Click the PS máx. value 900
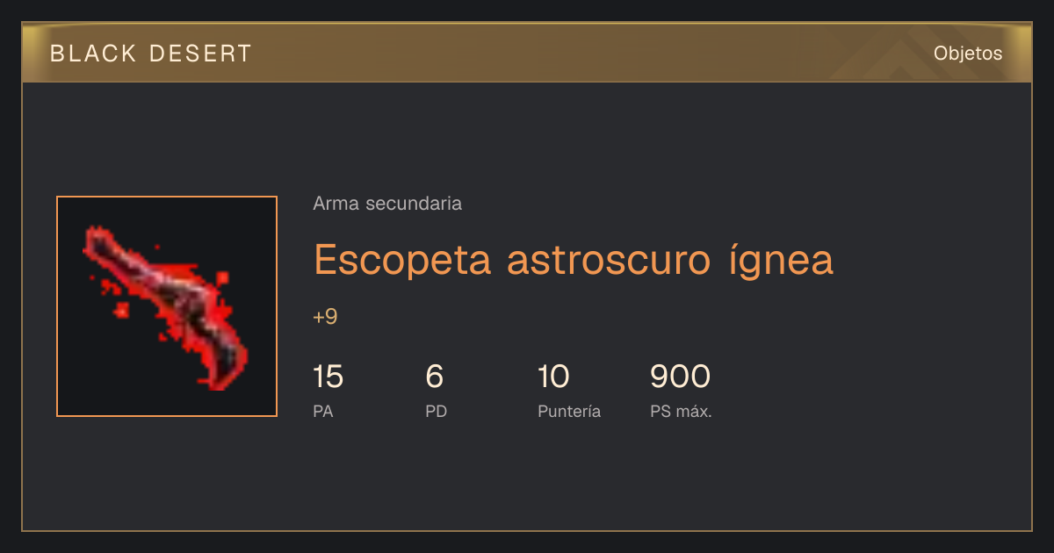Image resolution: width=1054 pixels, height=553 pixels. pyautogui.click(x=680, y=377)
